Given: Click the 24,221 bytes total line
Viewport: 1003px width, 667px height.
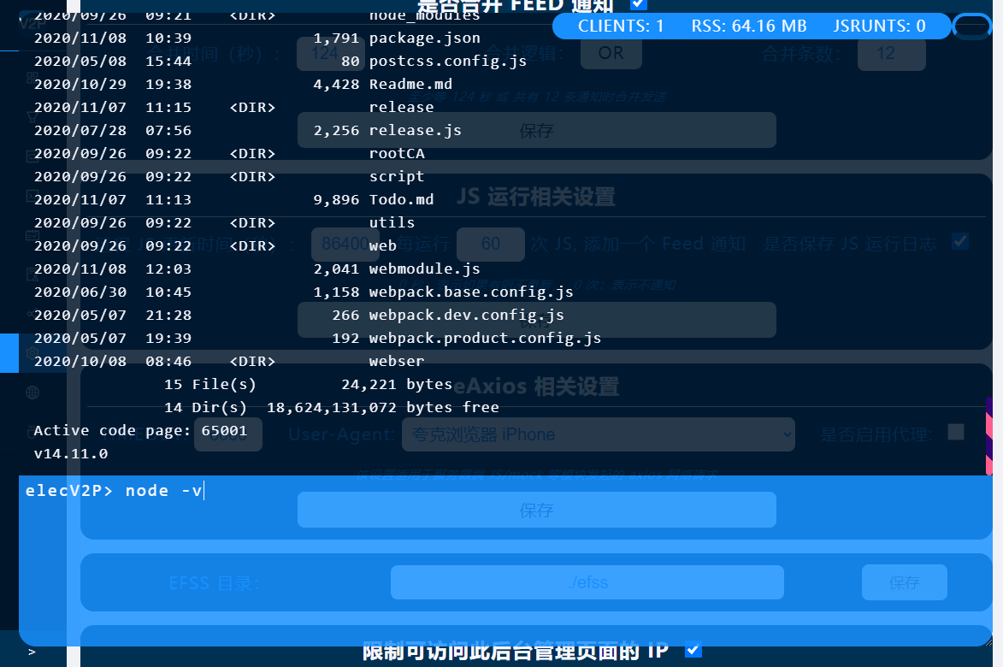Looking at the screenshot, I should click(397, 384).
